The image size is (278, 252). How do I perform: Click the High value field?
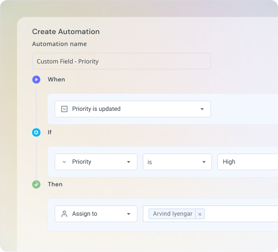(x=248, y=162)
